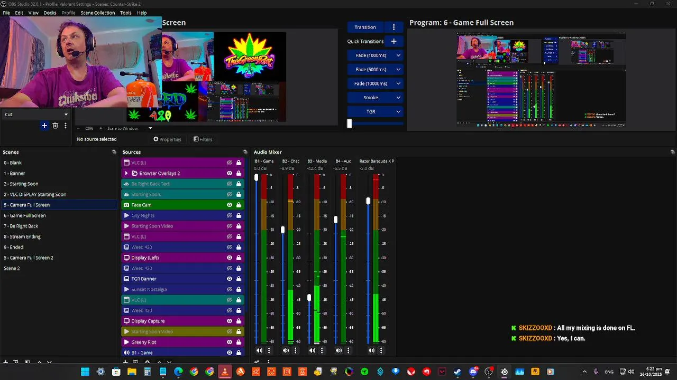This screenshot has height=380, width=677.
Task: Hide Browser Overlays 2 group
Action: 230,173
